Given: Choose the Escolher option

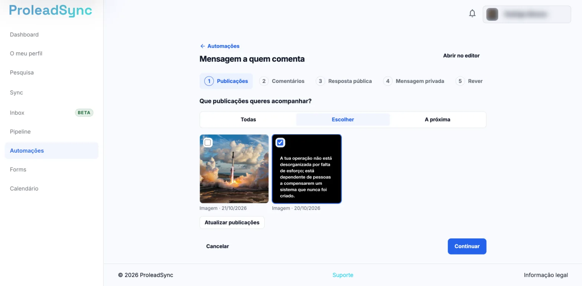Looking at the screenshot, I should (343, 120).
